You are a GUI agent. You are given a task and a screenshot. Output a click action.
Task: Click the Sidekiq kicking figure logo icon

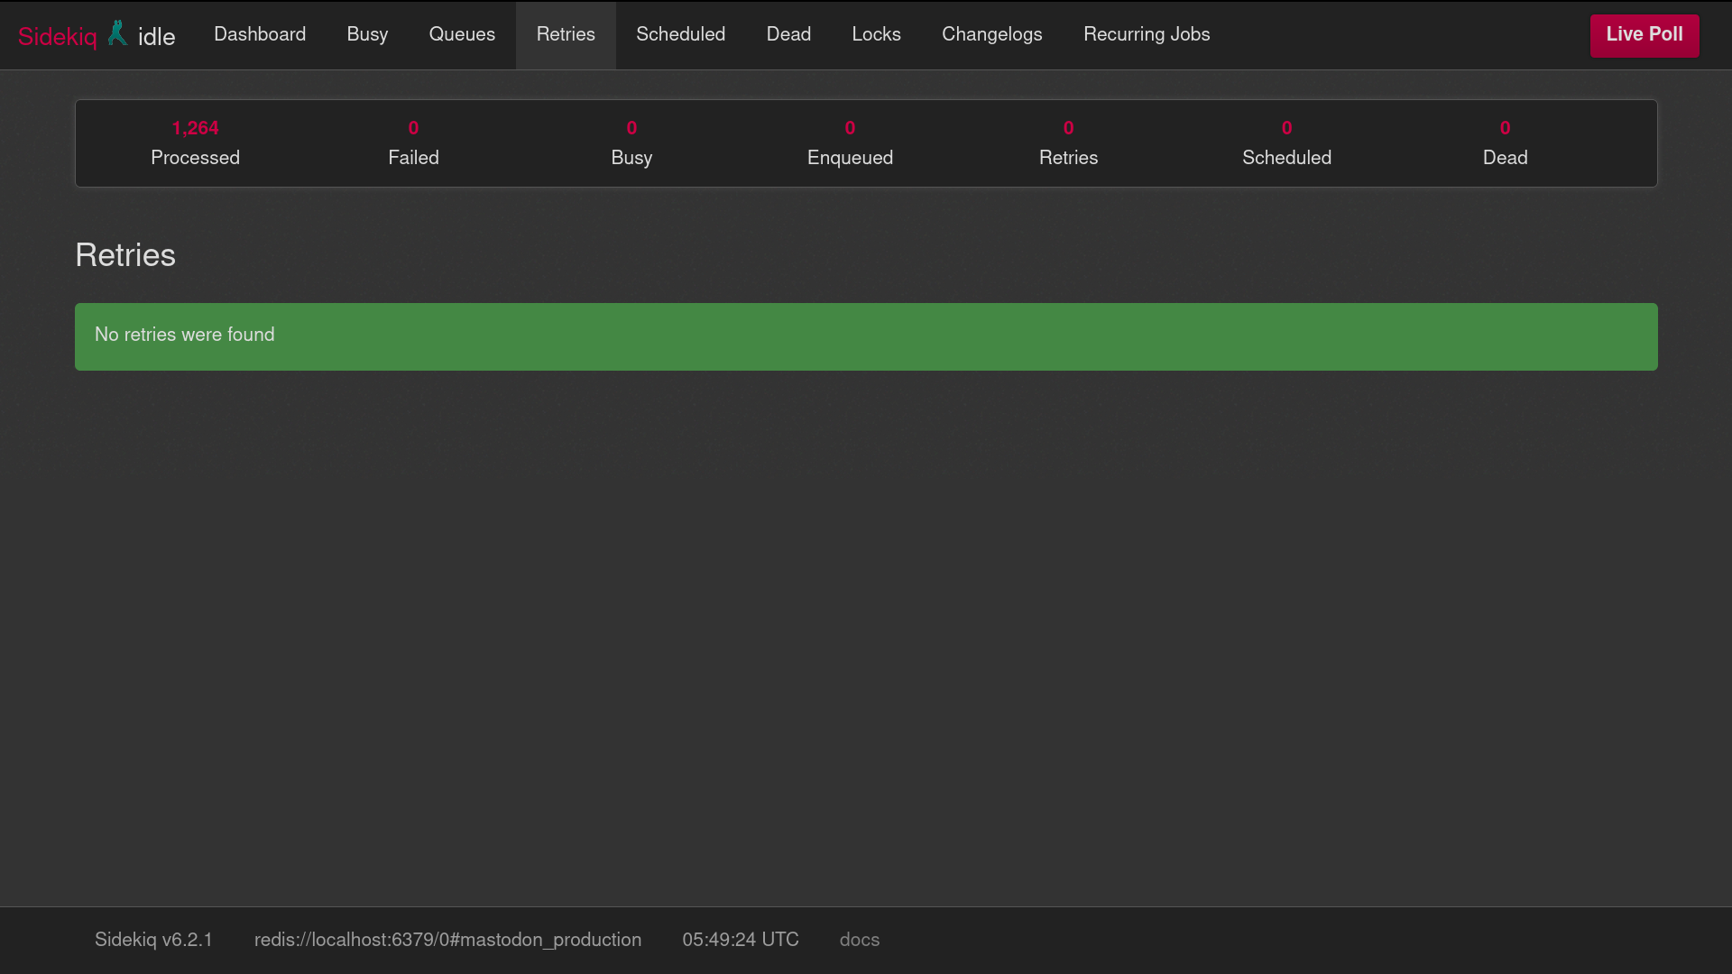[x=117, y=34]
